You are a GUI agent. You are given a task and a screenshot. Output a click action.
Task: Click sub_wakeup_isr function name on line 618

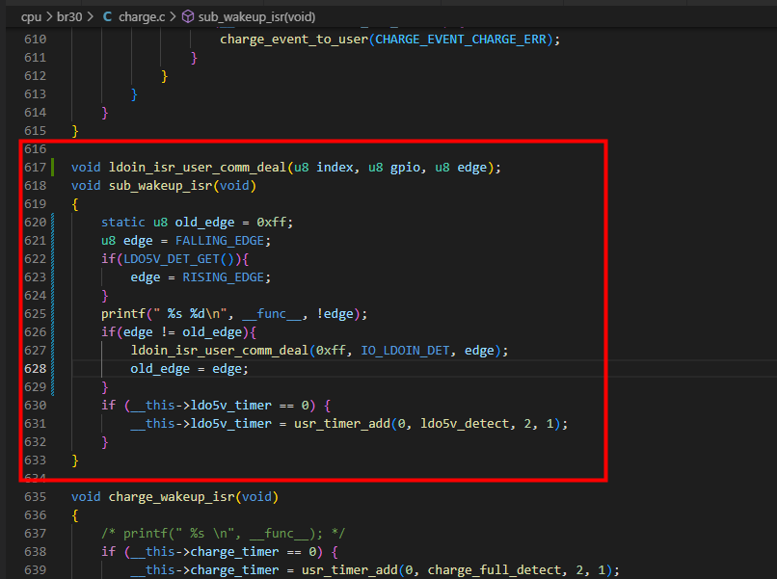[x=160, y=186]
